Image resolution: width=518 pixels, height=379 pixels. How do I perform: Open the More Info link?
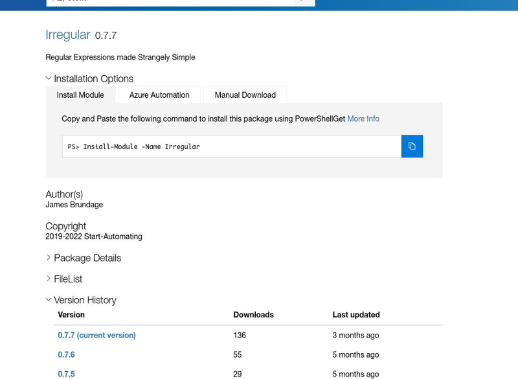click(x=363, y=119)
